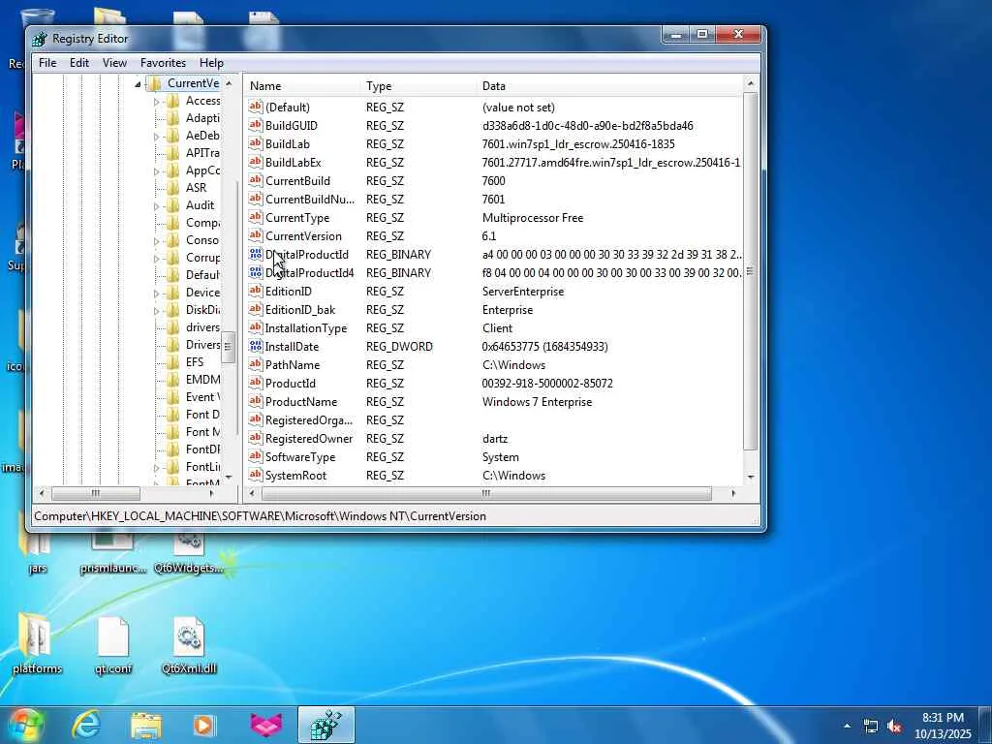992x744 pixels.
Task: Click the tree pane horizontal scrollbar thumb
Action: [96, 493]
